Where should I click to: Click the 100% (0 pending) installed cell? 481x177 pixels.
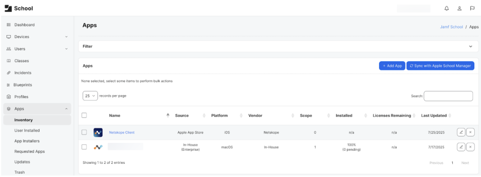(351, 147)
